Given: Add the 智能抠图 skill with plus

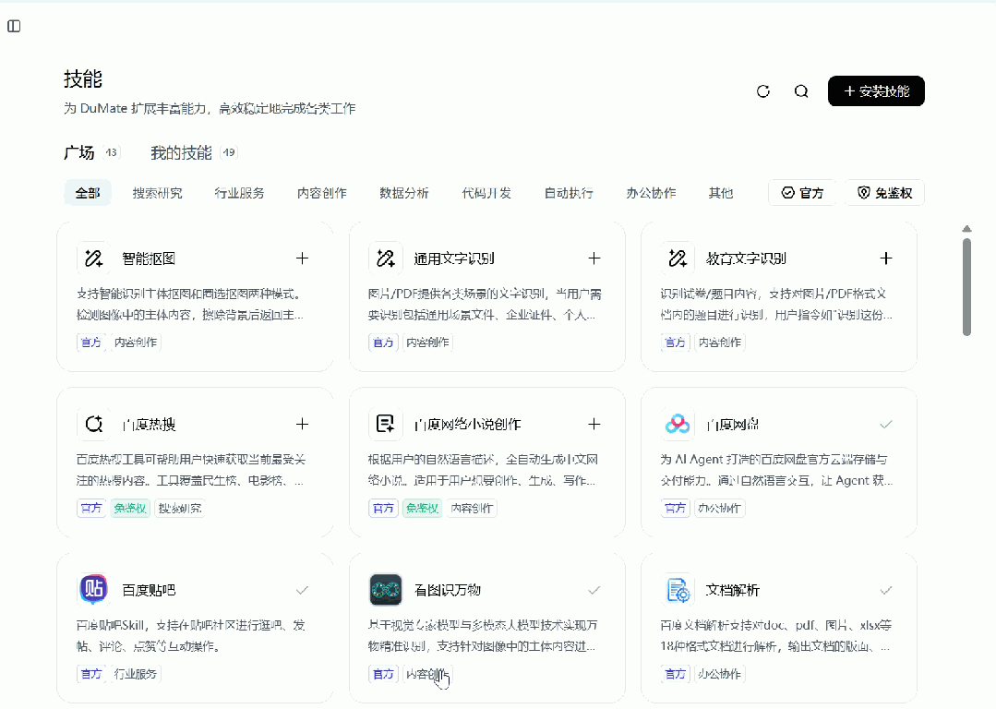Looking at the screenshot, I should pos(303,258).
